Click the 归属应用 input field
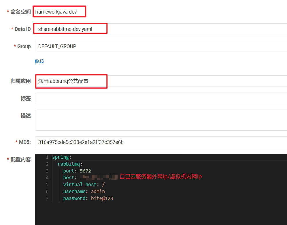 (x=161, y=81)
